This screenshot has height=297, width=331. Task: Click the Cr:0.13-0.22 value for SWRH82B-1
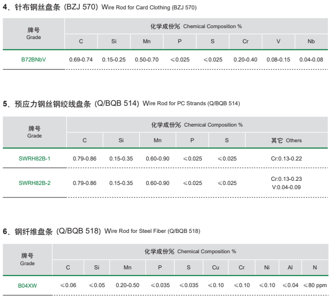coord(286,158)
